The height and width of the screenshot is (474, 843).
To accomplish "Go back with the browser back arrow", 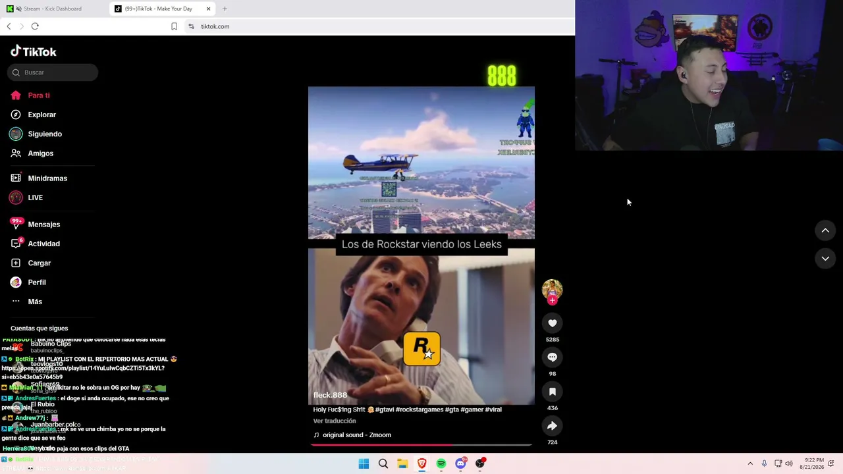I will (x=9, y=26).
